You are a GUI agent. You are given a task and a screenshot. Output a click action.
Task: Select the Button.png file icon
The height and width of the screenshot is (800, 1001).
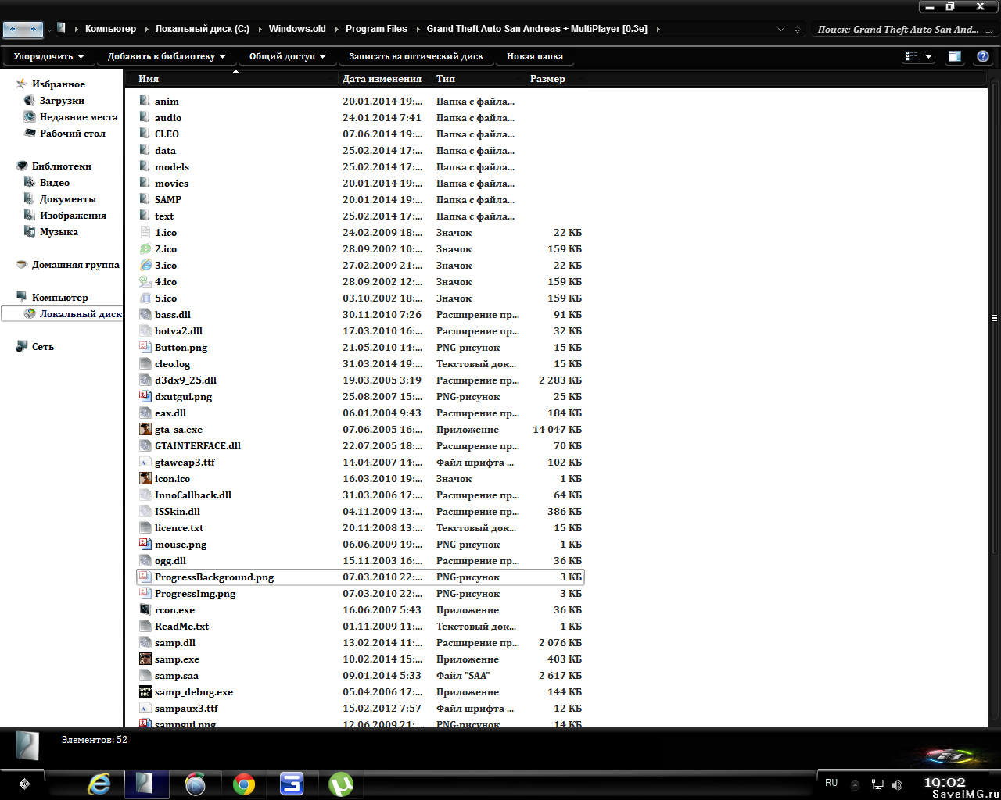pyautogui.click(x=145, y=347)
